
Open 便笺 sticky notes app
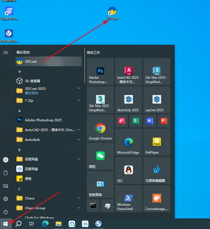coord(49,179)
